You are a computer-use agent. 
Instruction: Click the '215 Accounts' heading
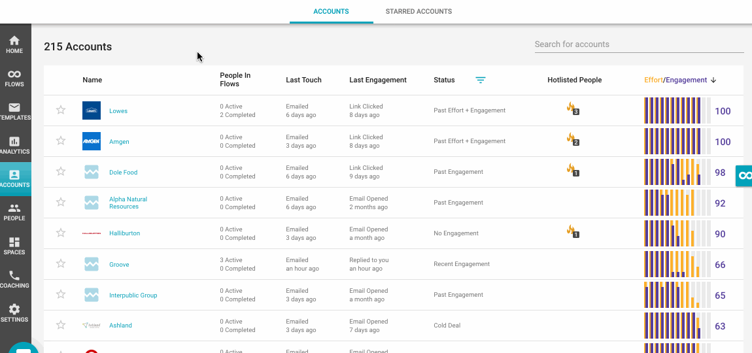click(78, 46)
